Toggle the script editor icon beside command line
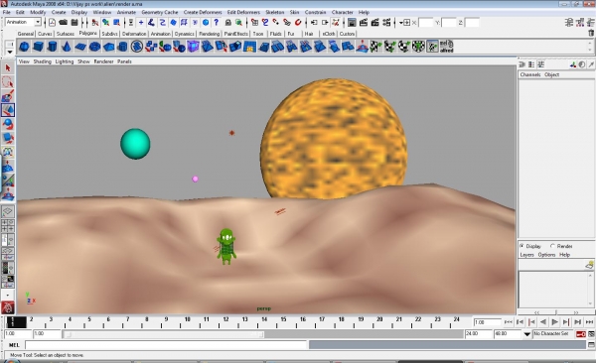 (x=591, y=345)
